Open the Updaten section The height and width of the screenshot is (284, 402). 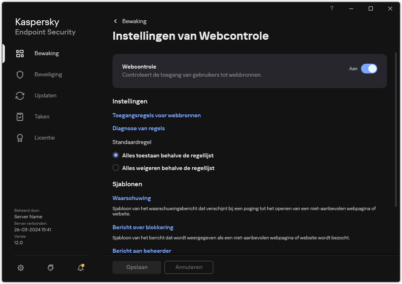coord(45,95)
